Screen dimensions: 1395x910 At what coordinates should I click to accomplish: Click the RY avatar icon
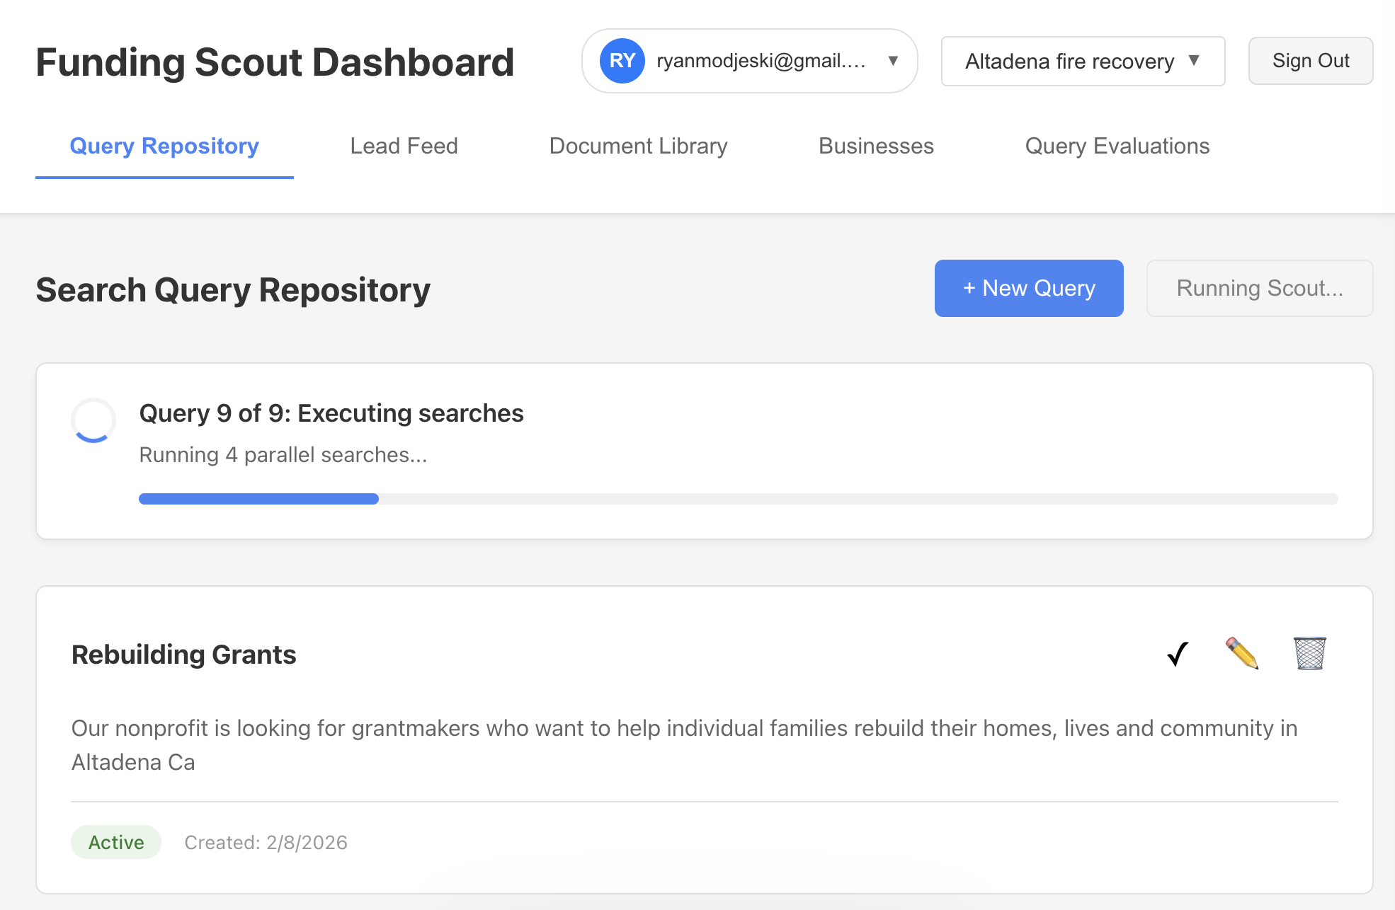[x=621, y=61]
